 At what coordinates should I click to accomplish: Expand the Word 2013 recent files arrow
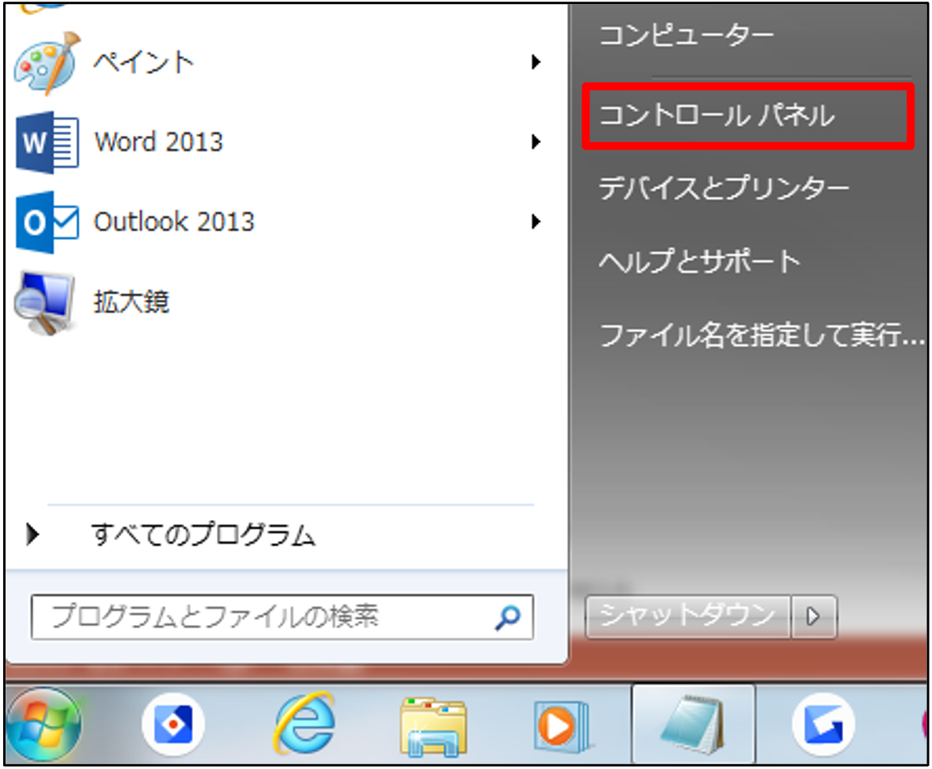[x=537, y=142]
